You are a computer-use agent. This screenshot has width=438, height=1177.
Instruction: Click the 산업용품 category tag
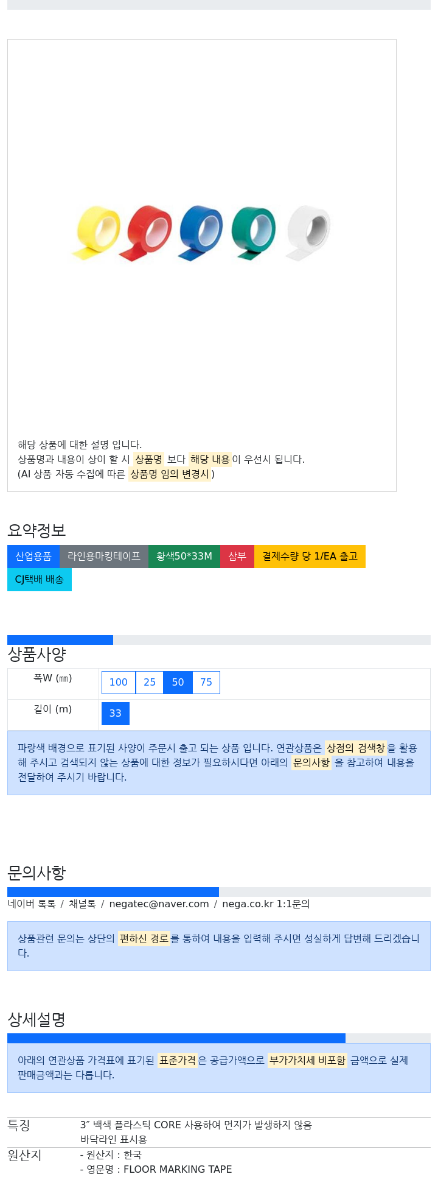click(x=33, y=557)
